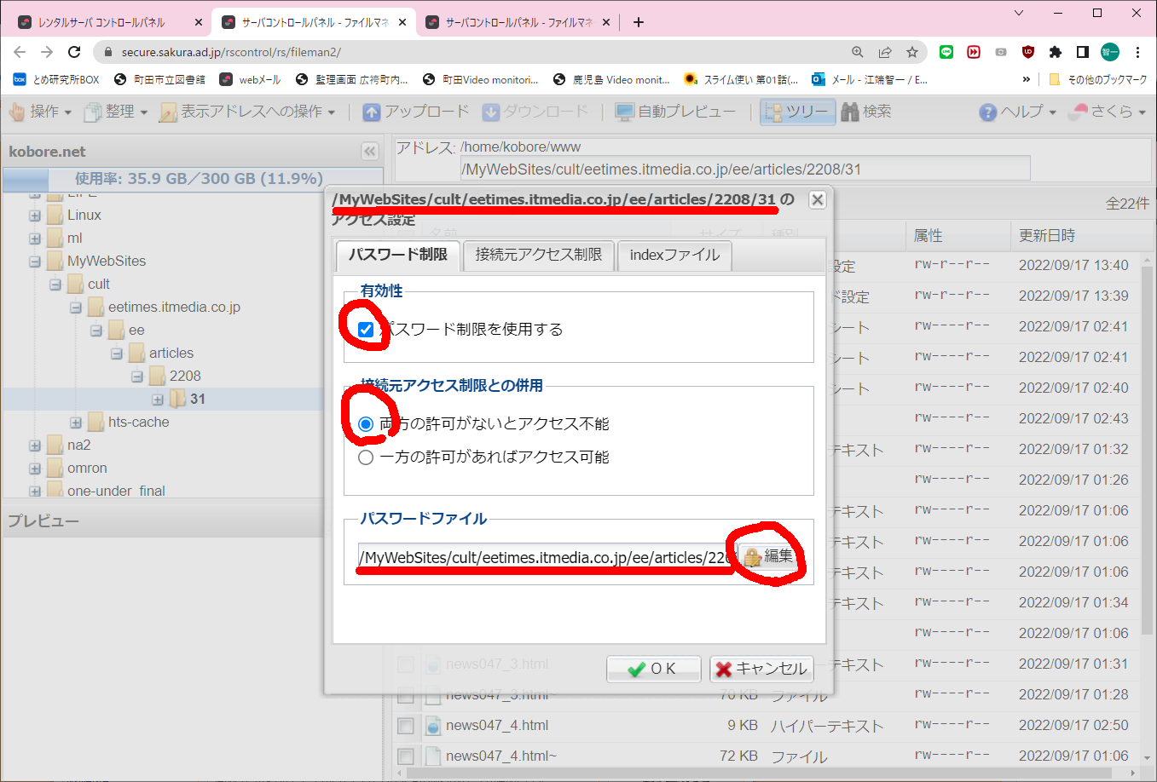Click the OK button in dialog
This screenshot has height=782, width=1157.
653,669
